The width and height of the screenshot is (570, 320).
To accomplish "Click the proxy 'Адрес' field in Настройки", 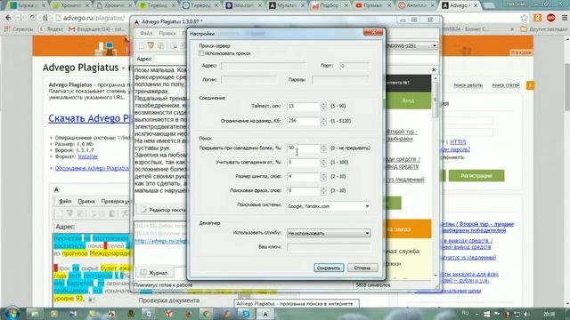I will click(264, 66).
